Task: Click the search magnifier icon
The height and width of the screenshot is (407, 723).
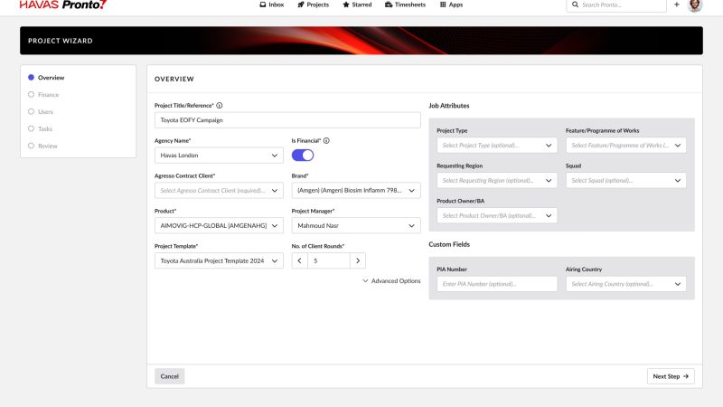Action: click(575, 5)
